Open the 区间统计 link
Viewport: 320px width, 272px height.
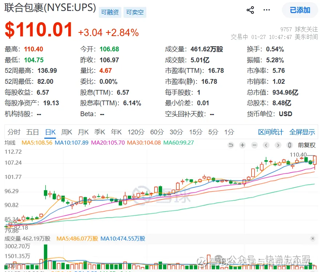pos(271,132)
